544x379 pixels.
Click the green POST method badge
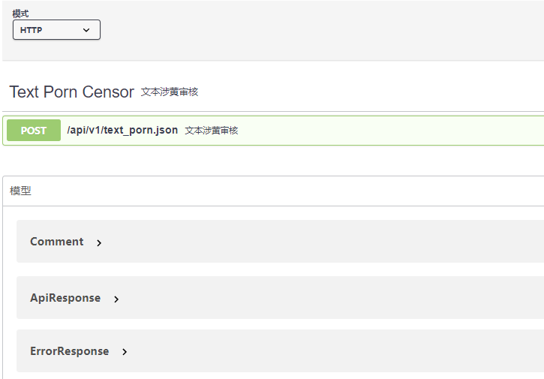[34, 130]
